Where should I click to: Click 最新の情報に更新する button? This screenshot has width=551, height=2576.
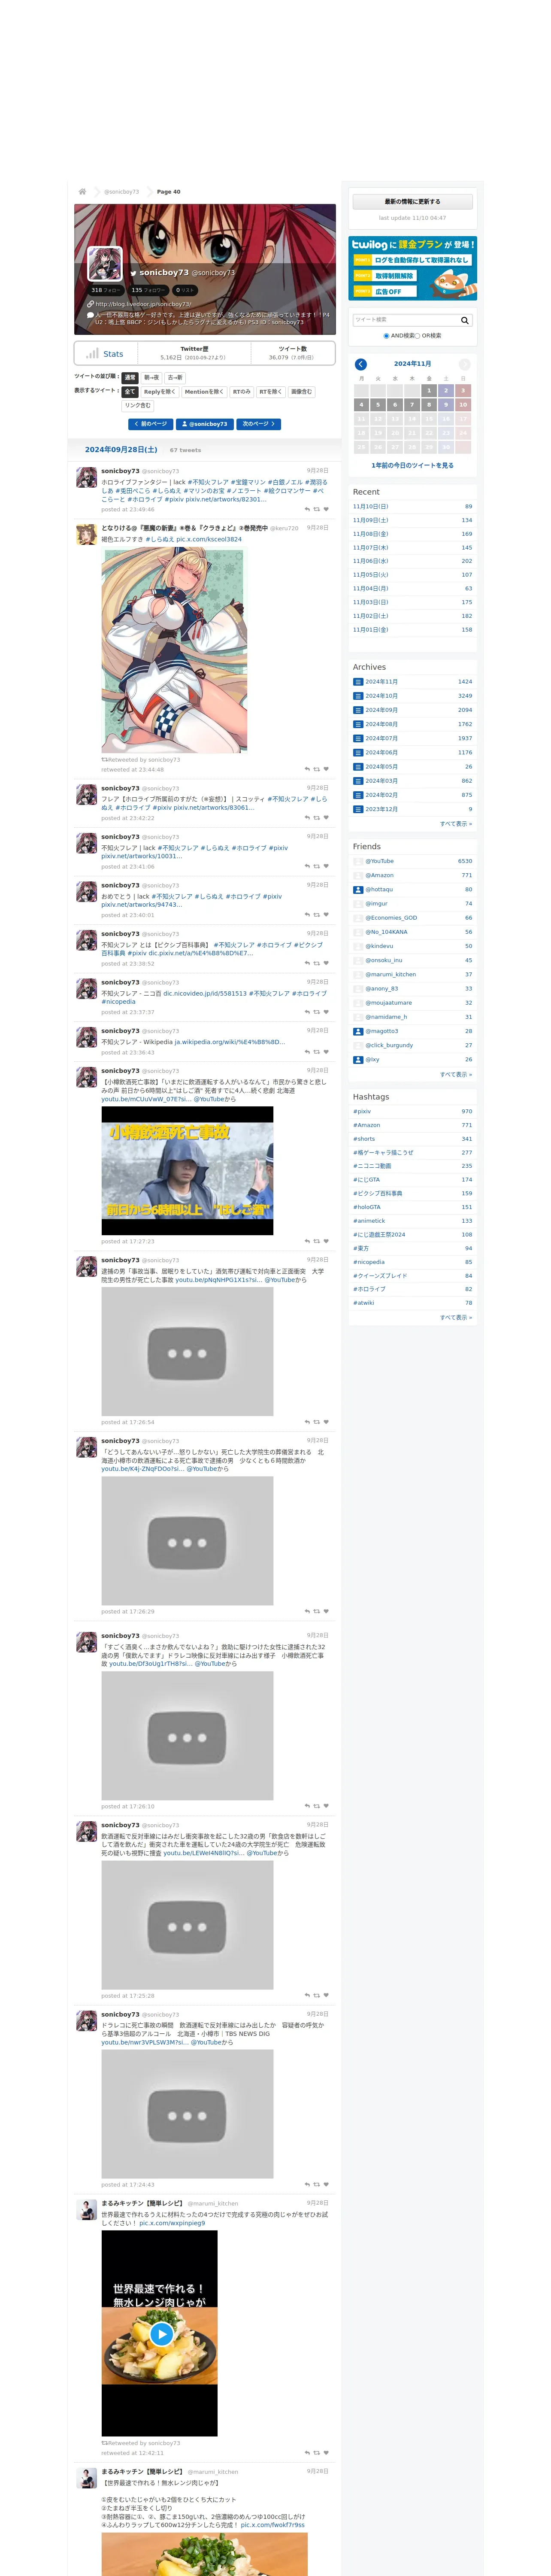[x=412, y=202]
